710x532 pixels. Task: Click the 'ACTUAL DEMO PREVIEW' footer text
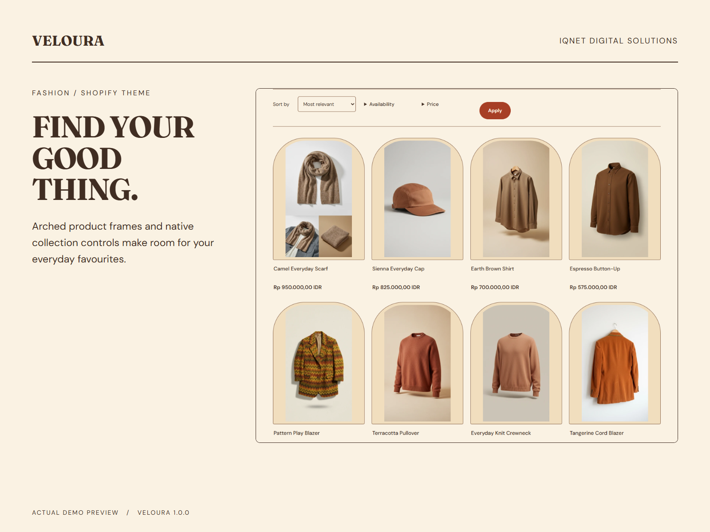click(x=75, y=512)
